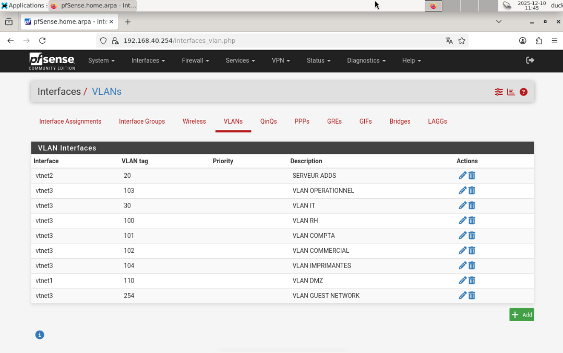Reload the page with the refresh icon
The height and width of the screenshot is (353, 563).
click(x=42, y=40)
